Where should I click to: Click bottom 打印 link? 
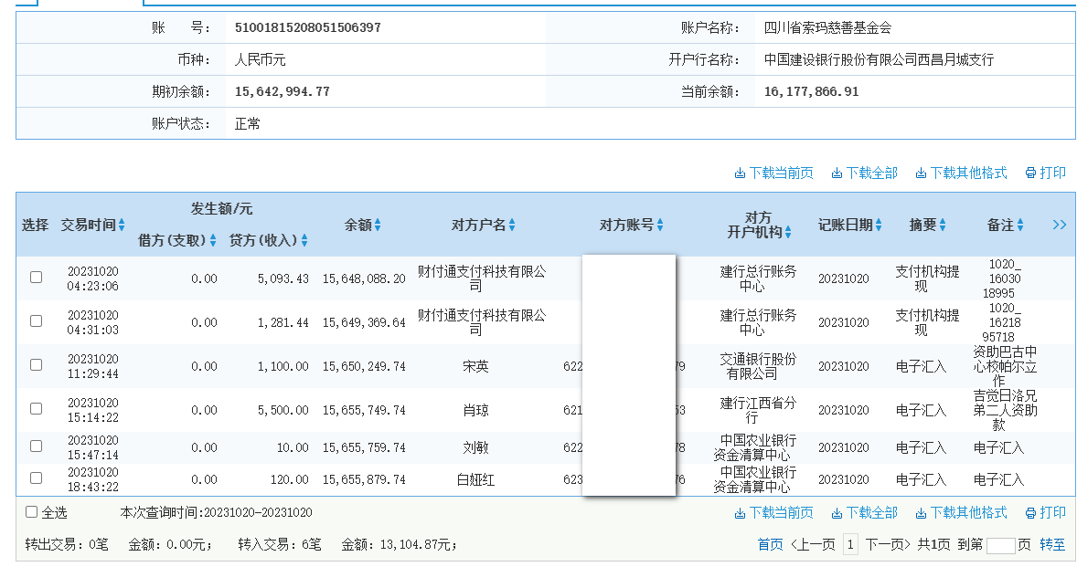point(1052,513)
